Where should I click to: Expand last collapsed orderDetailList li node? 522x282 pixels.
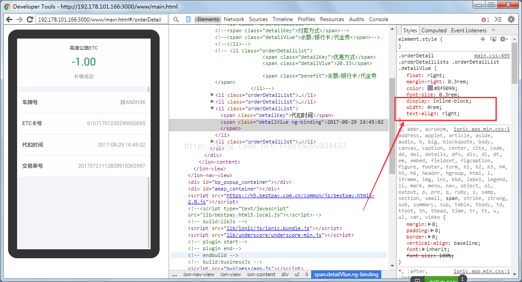point(212,141)
